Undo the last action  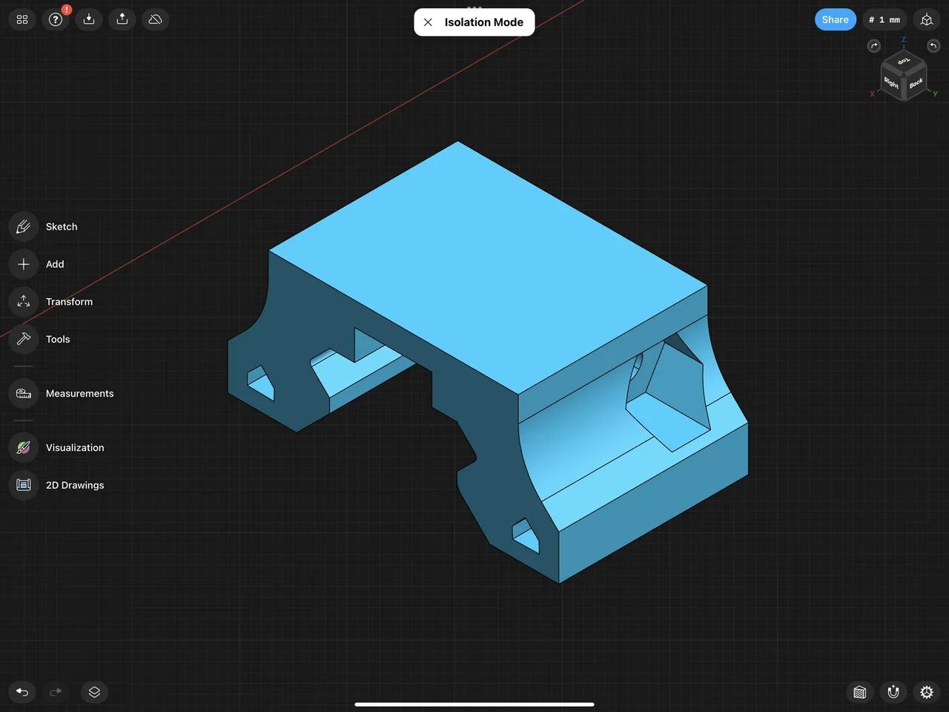click(x=22, y=692)
